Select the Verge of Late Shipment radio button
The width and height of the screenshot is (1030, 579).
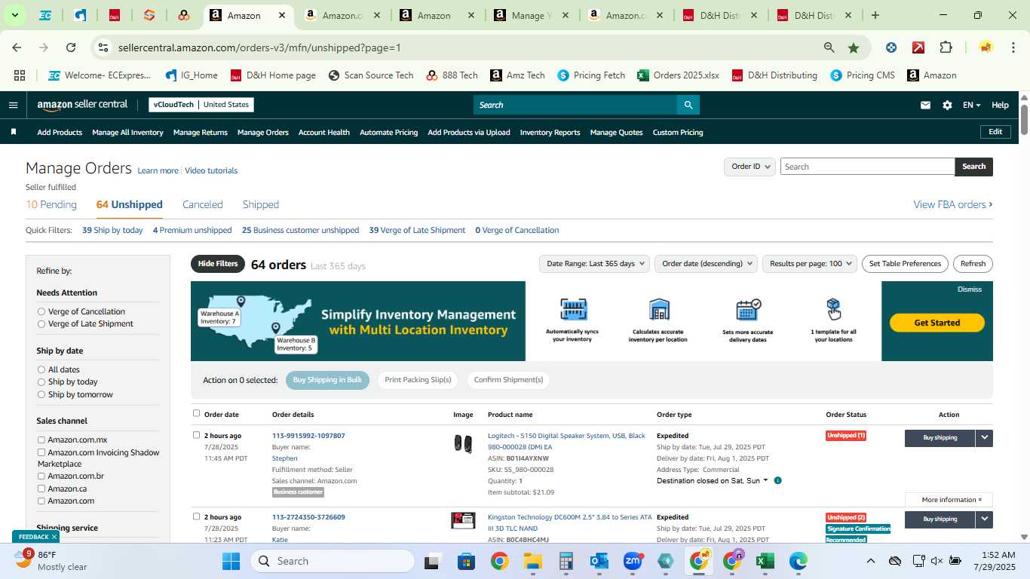(x=41, y=323)
